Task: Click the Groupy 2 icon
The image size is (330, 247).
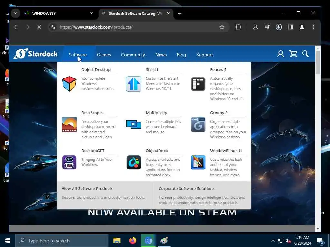Action: (x=198, y=124)
